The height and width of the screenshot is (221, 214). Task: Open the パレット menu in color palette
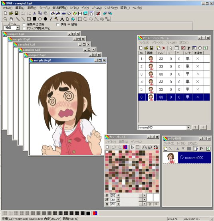click(x=136, y=141)
